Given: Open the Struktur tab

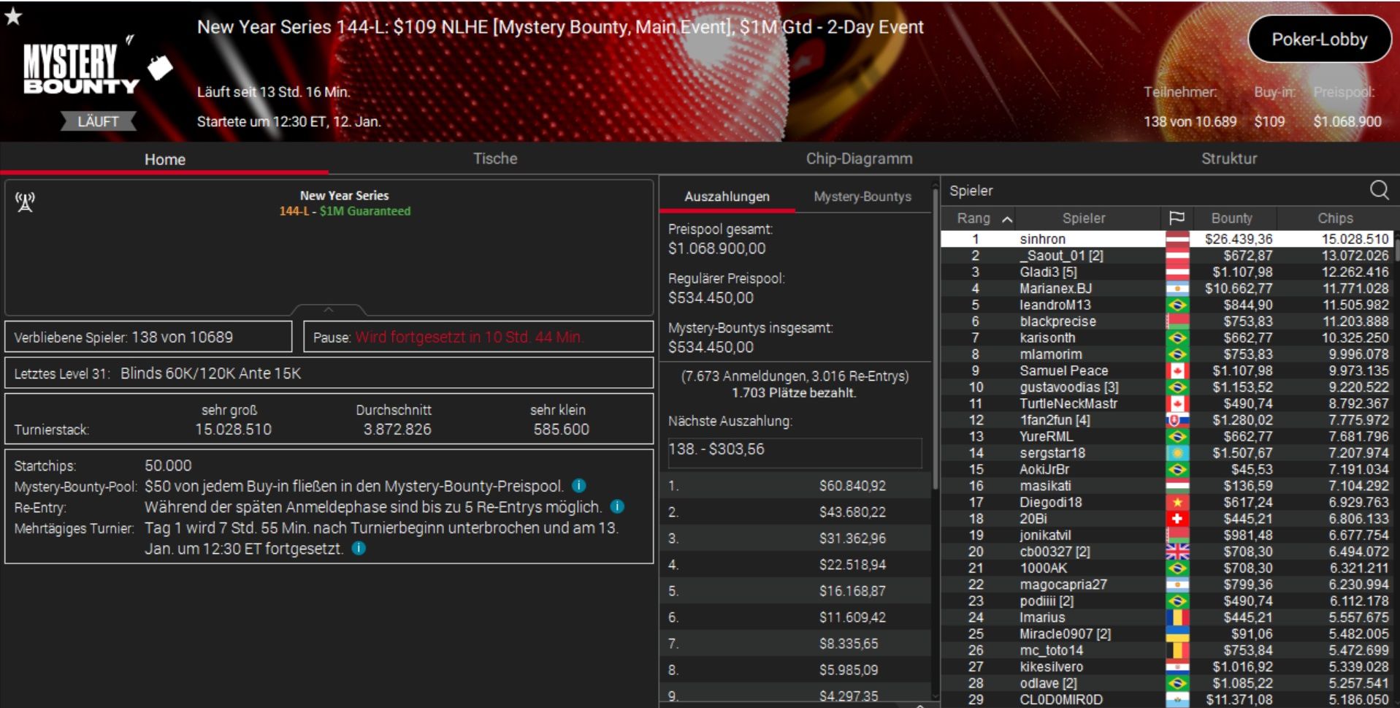Looking at the screenshot, I should coord(1228,159).
